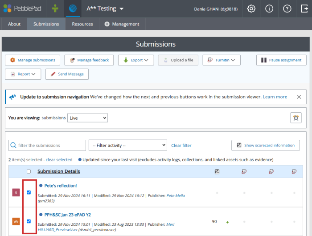Click the clear selected link
Screen dimensions: 312x236
coord(59,160)
